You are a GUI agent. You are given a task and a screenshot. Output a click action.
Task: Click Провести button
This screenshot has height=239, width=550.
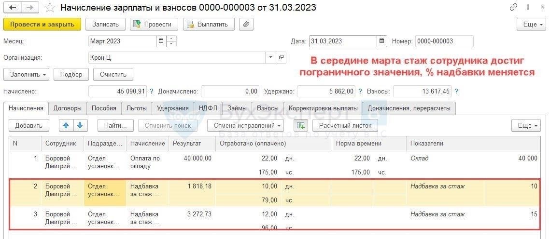[x=154, y=24]
